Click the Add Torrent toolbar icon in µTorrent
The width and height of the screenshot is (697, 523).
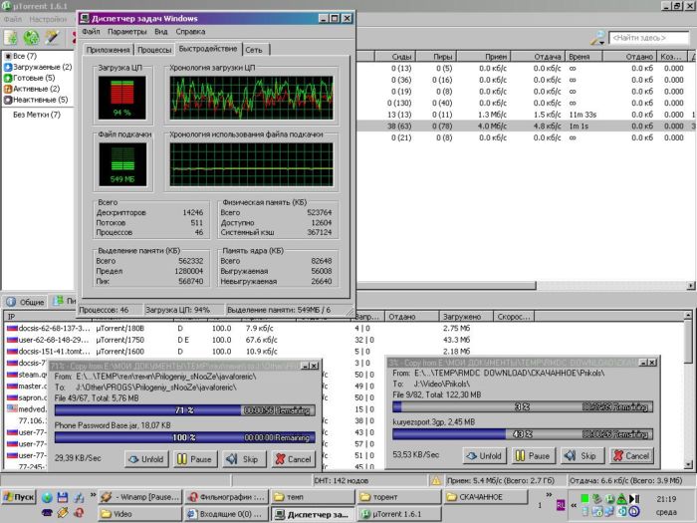pos(11,38)
